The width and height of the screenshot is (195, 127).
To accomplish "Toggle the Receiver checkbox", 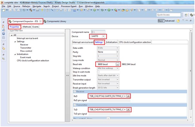I will (75, 91).
